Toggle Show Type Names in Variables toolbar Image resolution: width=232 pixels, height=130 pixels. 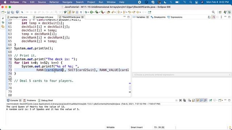point(209,17)
